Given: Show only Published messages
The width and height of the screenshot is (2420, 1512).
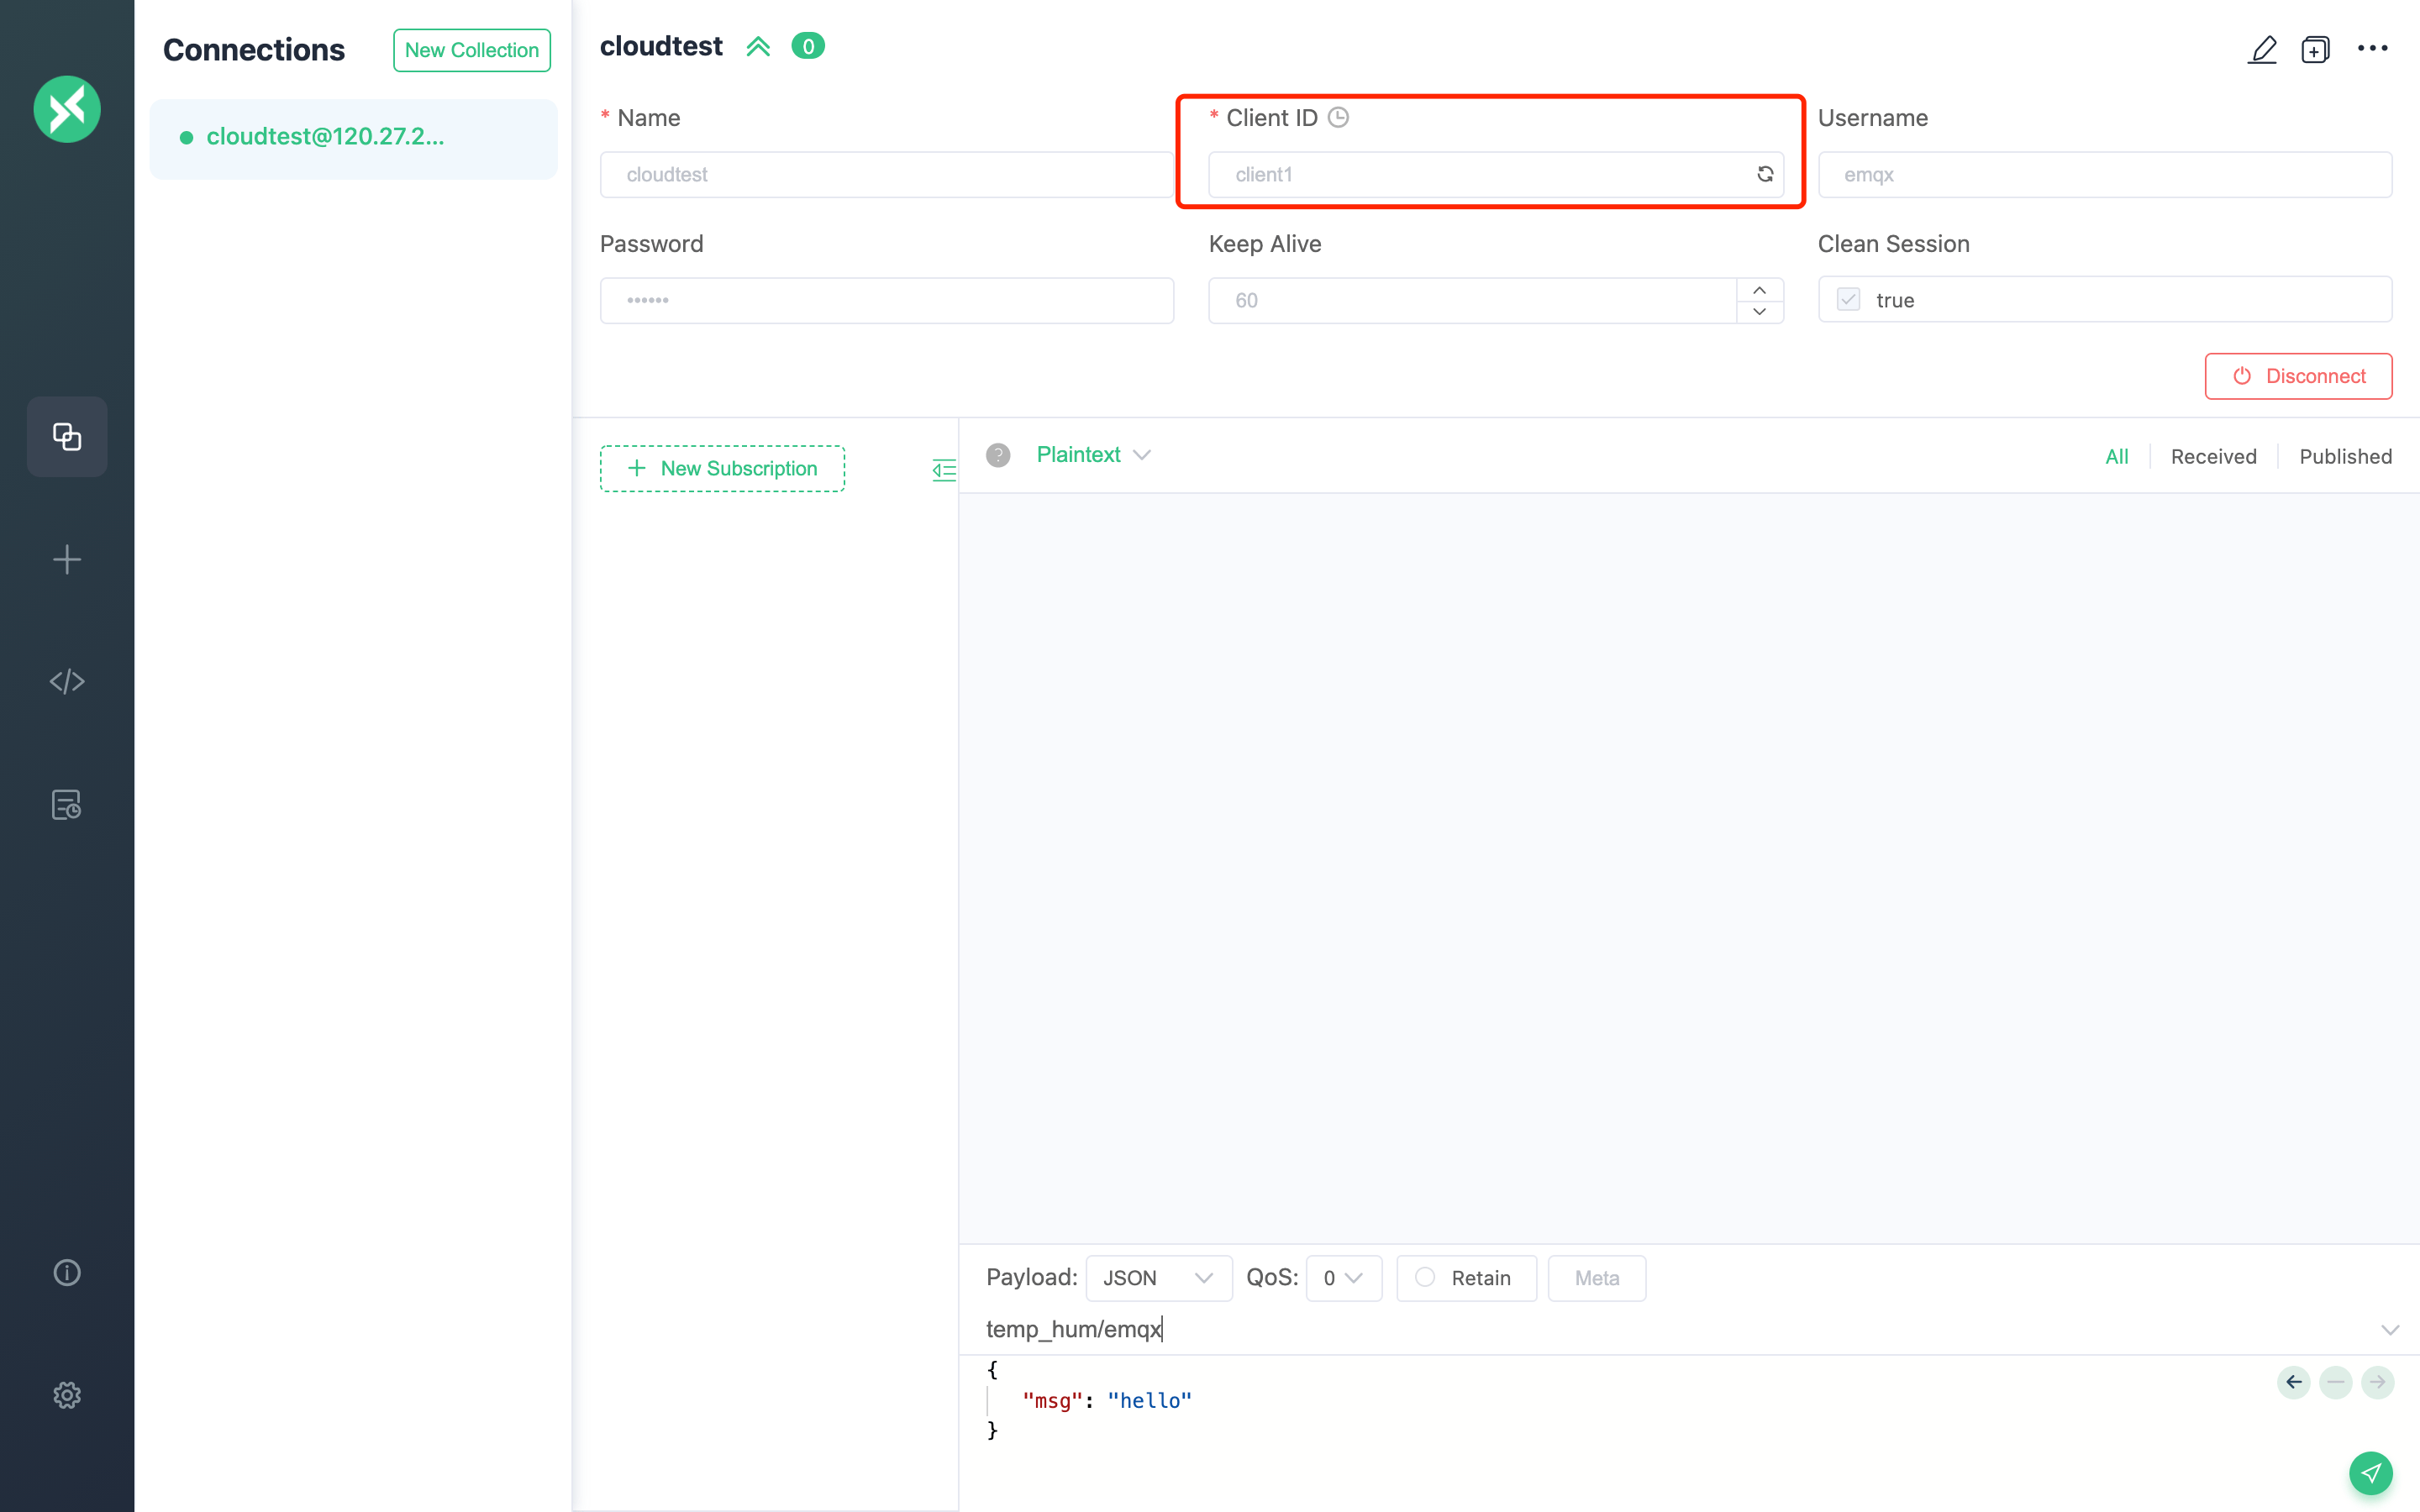Looking at the screenshot, I should pos(2345,457).
